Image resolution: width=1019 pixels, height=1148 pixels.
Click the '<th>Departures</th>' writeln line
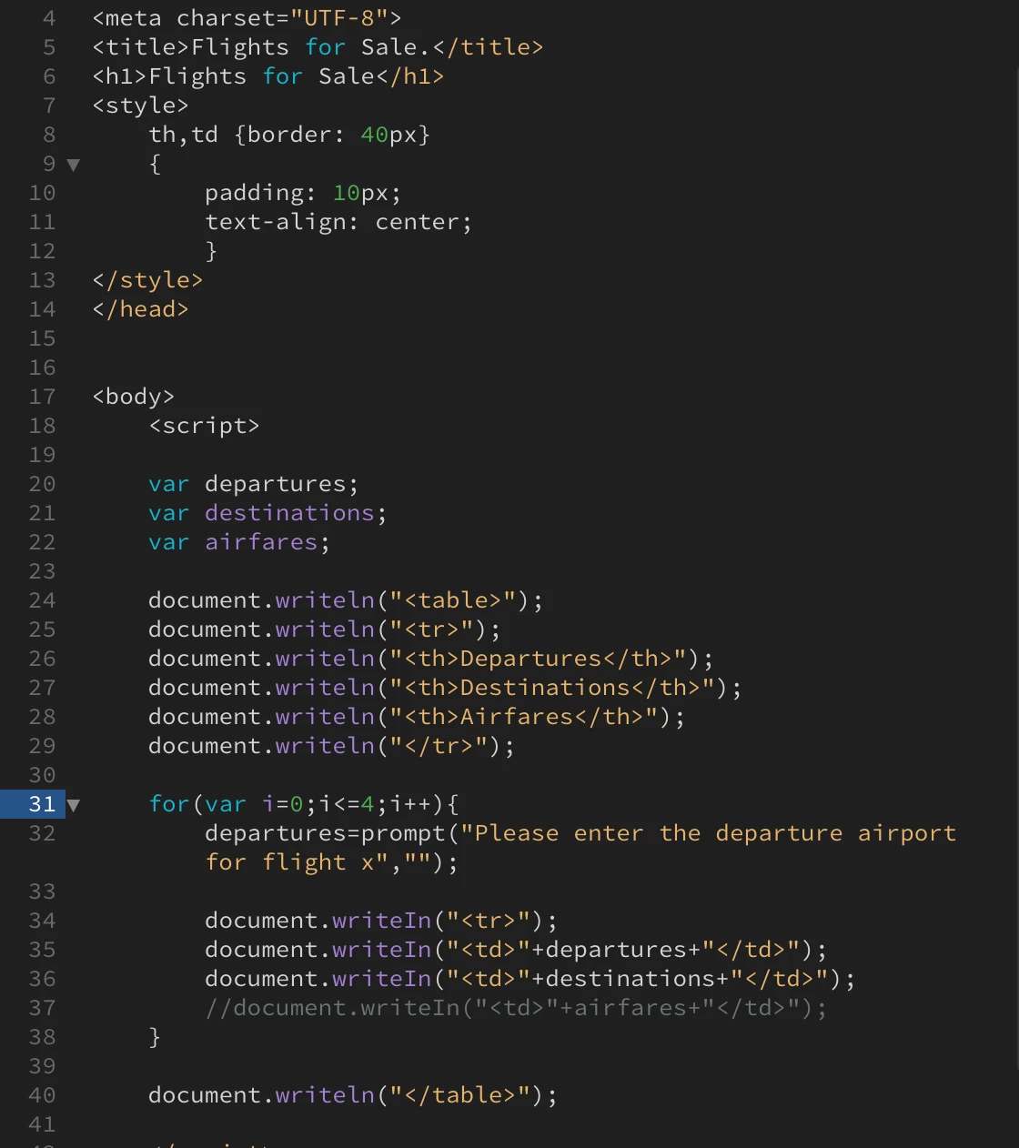click(x=431, y=659)
